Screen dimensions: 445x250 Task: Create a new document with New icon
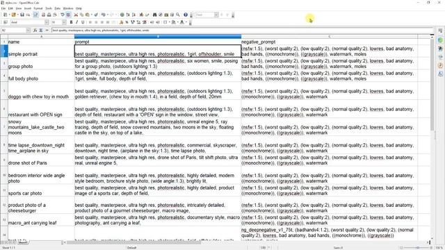5,15
